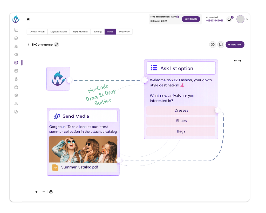The width and height of the screenshot is (266, 213).
Task: Open the analytics chart icon in sidebar
Action: click(16, 30)
